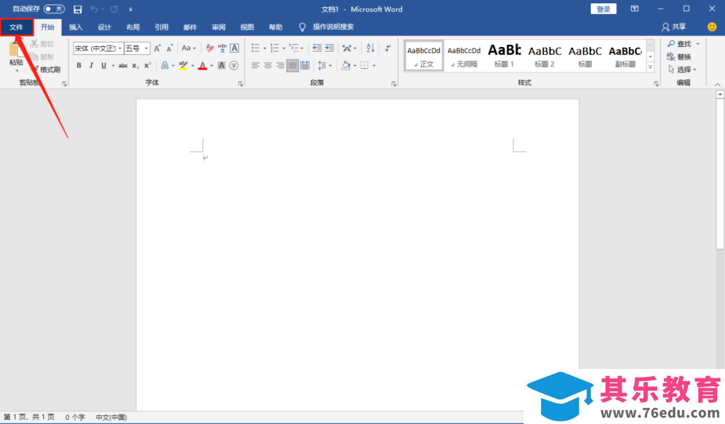
Task: Click the 登录 (Sign in) button
Action: click(x=603, y=9)
